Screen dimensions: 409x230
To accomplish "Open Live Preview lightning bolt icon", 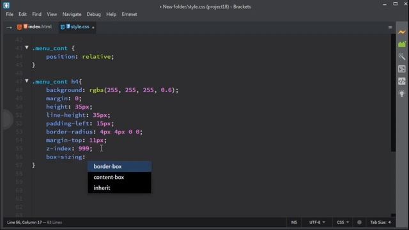I will pyautogui.click(x=402, y=32).
